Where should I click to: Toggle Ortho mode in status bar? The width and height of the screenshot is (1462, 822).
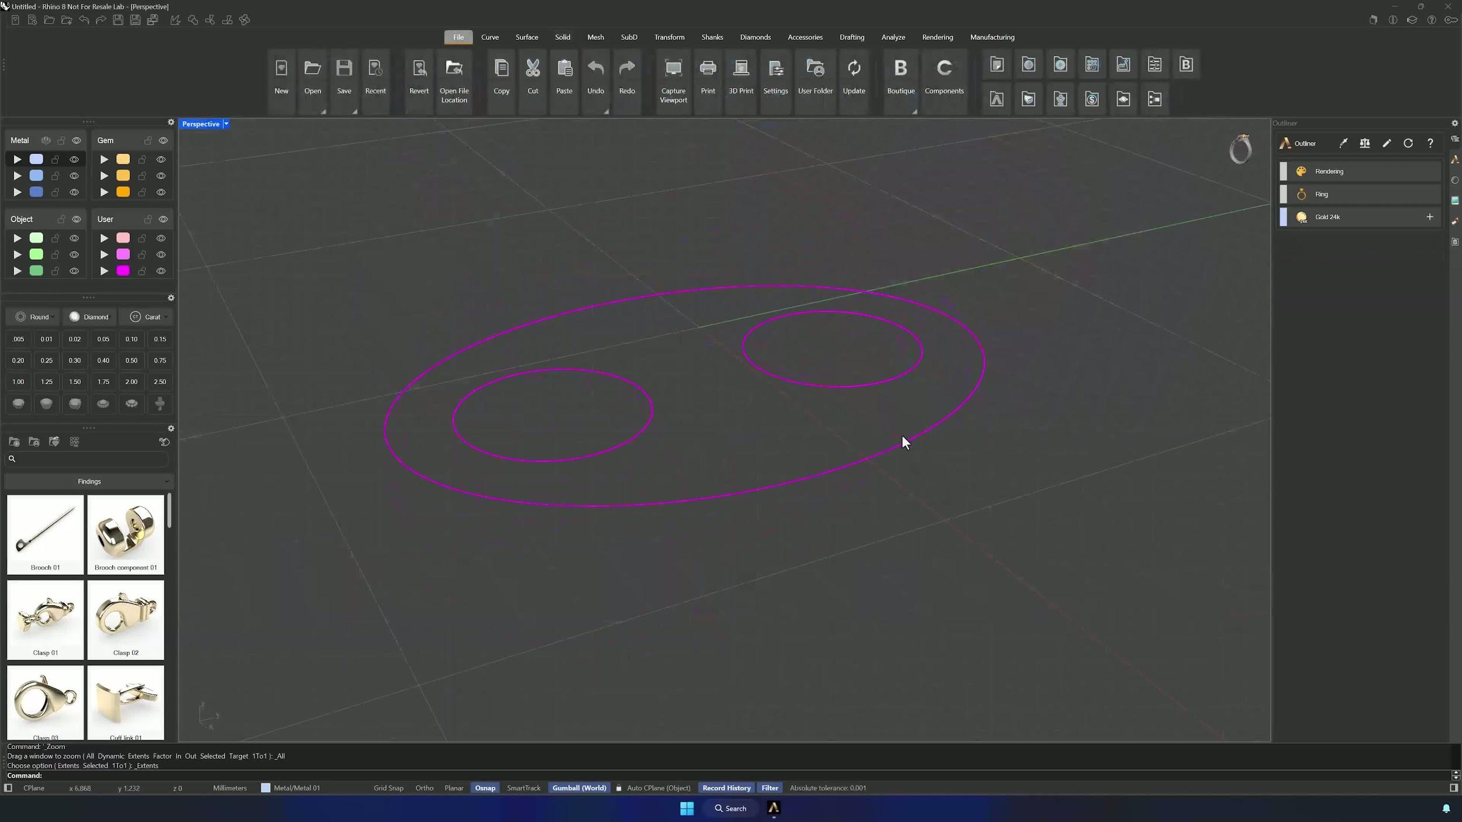point(424,788)
